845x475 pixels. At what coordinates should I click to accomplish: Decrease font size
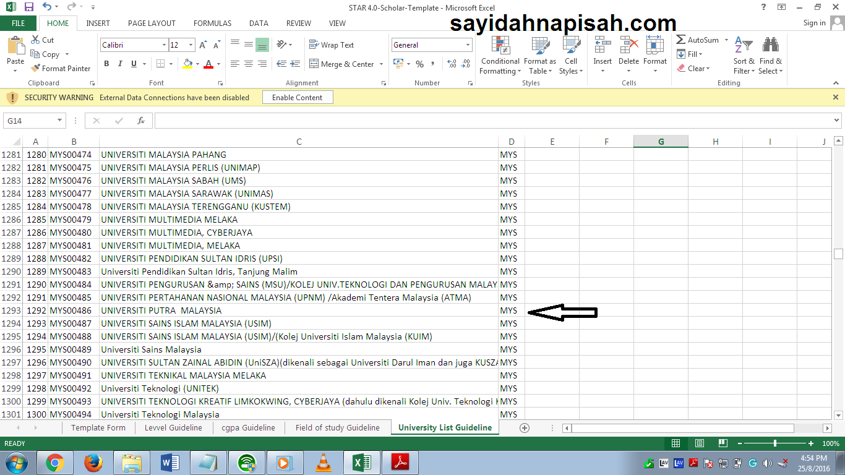217,45
